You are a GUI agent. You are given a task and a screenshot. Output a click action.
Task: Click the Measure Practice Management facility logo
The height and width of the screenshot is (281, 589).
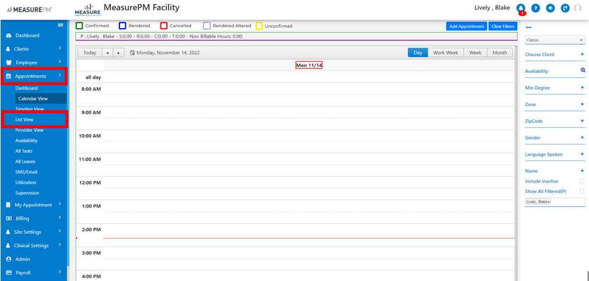(88, 10)
